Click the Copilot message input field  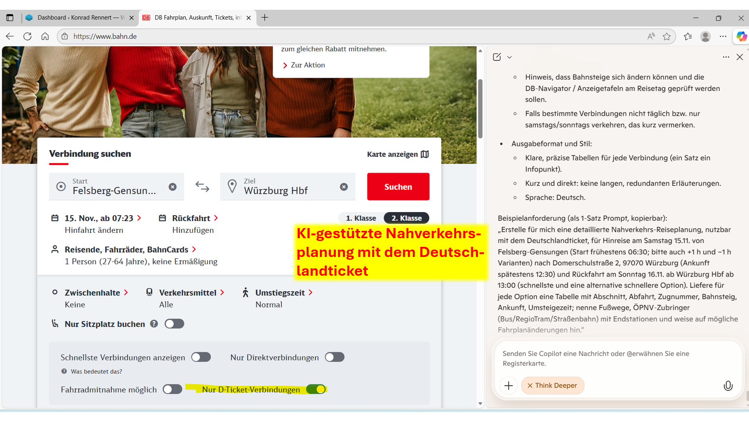616,358
